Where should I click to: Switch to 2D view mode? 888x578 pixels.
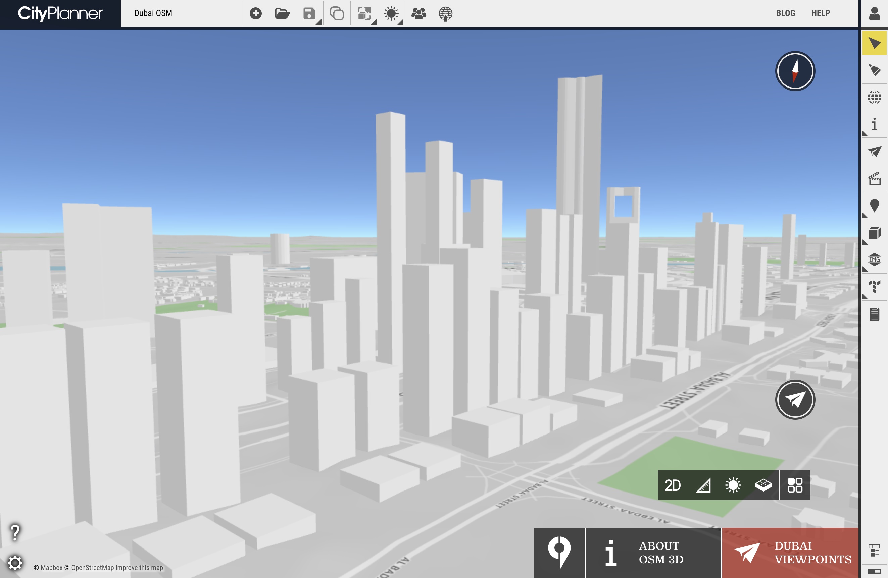click(673, 485)
